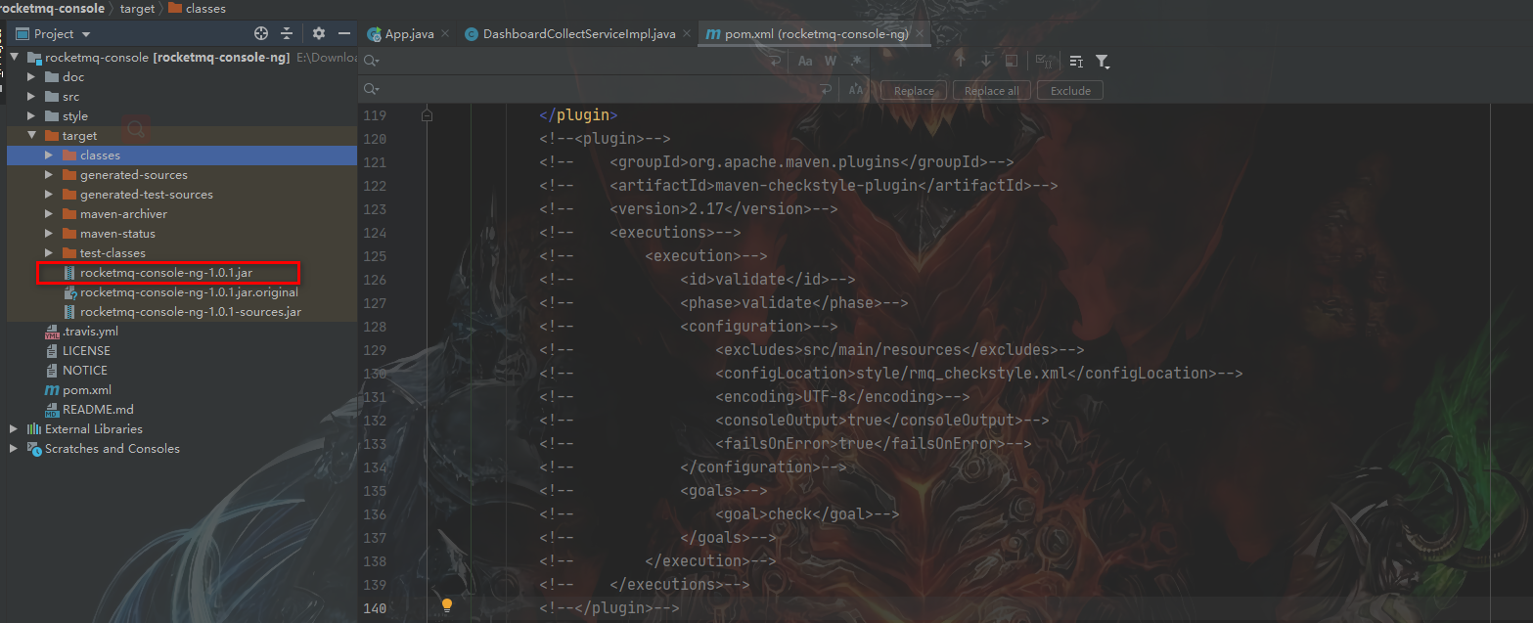This screenshot has height=623, width=1533.
Task: Click the Exclude button
Action: coord(1070,90)
